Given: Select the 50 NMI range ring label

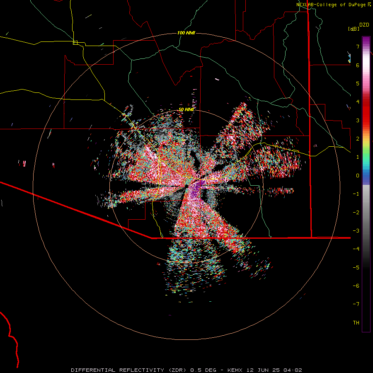Looking at the screenshot, I should point(186,109).
